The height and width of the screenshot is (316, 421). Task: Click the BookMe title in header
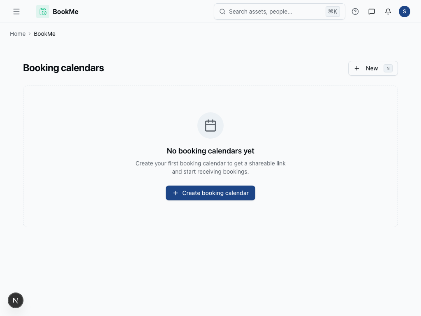pyautogui.click(x=65, y=12)
